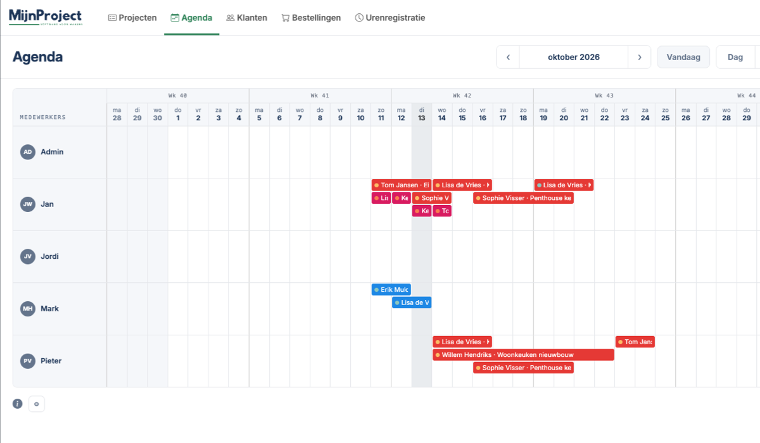The width and height of the screenshot is (760, 443).
Task: Click the MijnProject logo
Action: pos(45,17)
